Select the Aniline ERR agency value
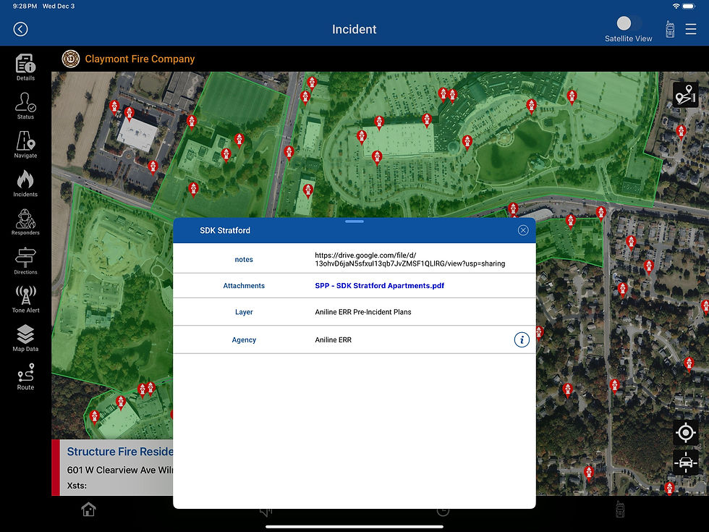The image size is (709, 532). click(334, 339)
